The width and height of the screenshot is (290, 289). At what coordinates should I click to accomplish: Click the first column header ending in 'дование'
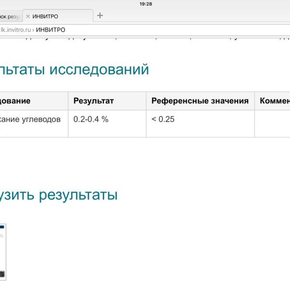(x=15, y=101)
